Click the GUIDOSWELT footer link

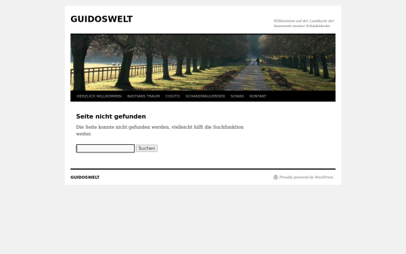tap(85, 177)
